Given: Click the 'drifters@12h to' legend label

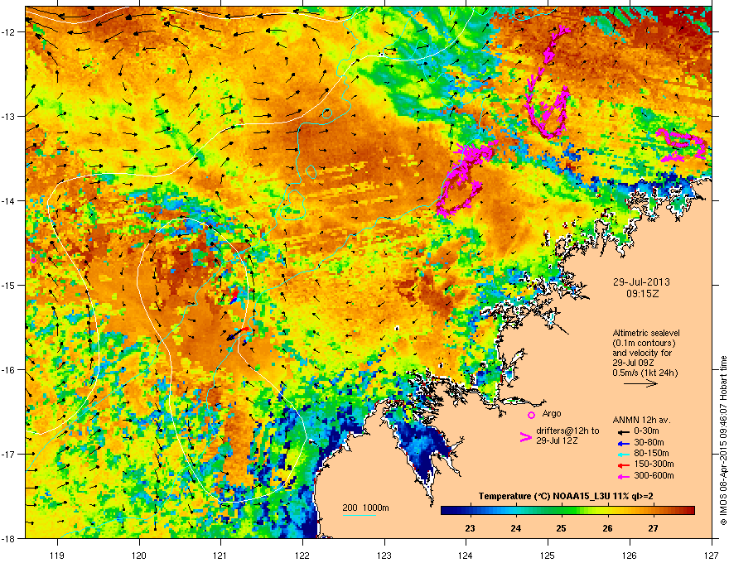Looking at the screenshot, I should (x=567, y=431).
